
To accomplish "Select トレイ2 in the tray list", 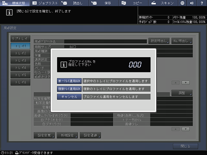I will [20, 53].
